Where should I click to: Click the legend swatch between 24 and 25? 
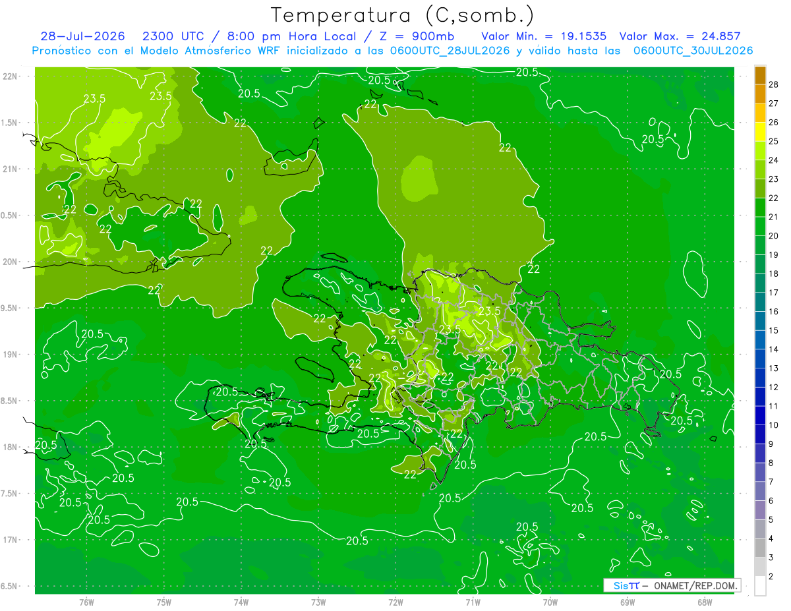coord(760,151)
